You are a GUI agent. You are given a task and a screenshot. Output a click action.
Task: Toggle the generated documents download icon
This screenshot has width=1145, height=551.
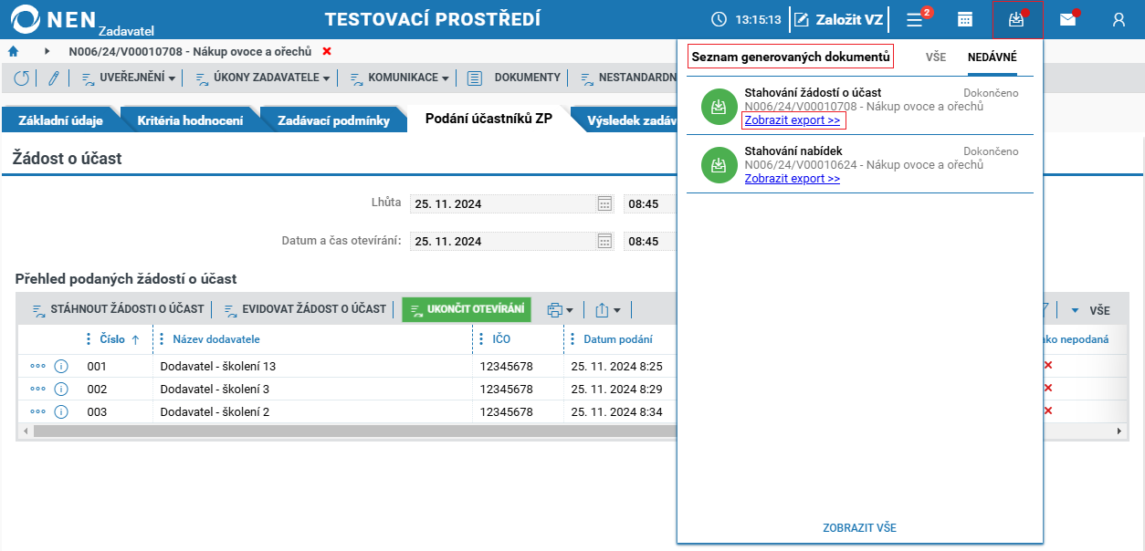[1016, 19]
